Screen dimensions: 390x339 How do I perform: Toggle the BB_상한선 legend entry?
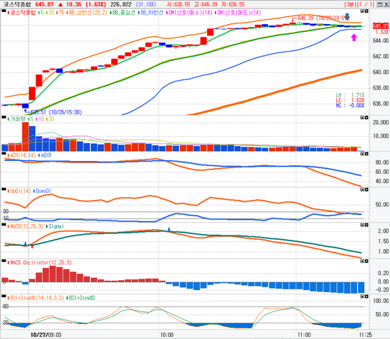[x=87, y=13]
